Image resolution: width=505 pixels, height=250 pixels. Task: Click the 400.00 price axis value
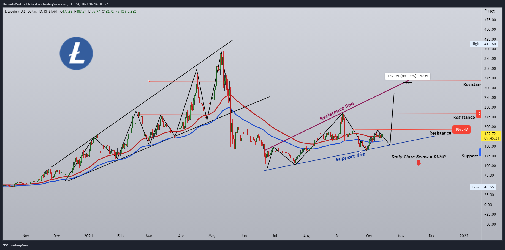(490, 49)
